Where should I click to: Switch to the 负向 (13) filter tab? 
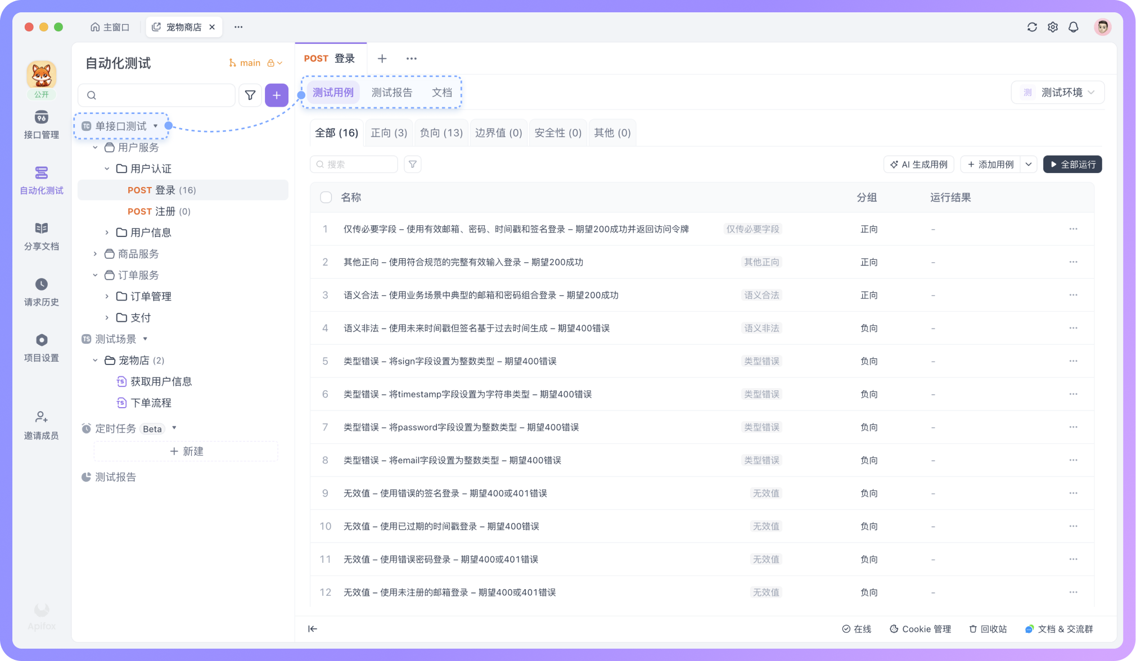pos(441,133)
